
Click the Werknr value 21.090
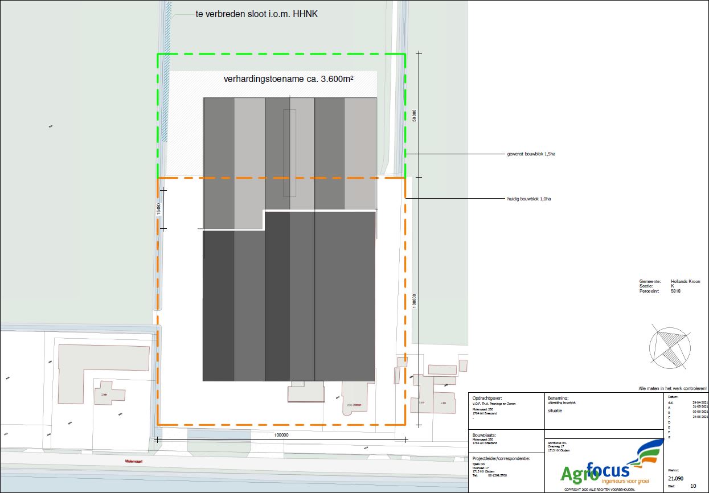coord(675,478)
